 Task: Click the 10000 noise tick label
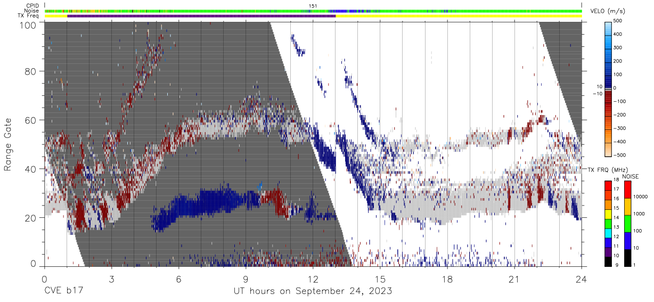point(641,197)
